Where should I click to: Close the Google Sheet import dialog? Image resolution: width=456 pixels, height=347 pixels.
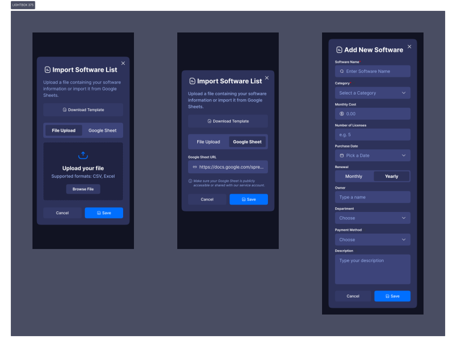pos(267,78)
